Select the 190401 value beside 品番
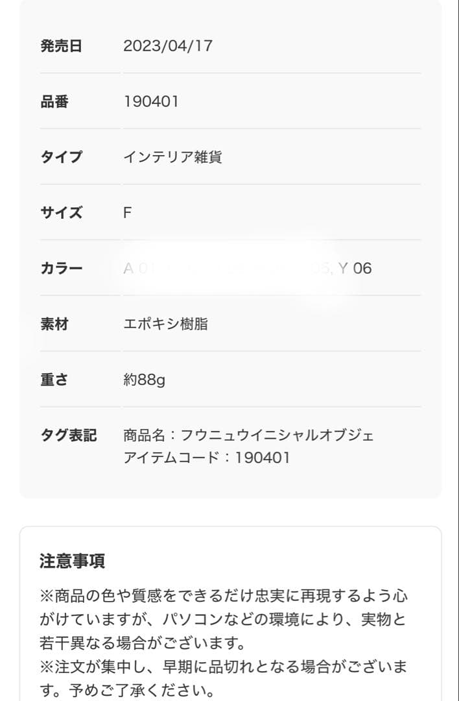 coord(150,102)
